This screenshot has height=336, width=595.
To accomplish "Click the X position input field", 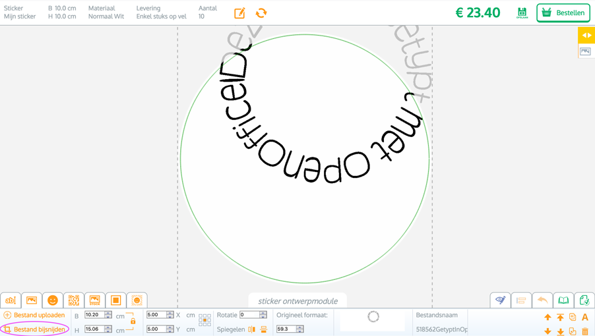I will tap(156, 315).
